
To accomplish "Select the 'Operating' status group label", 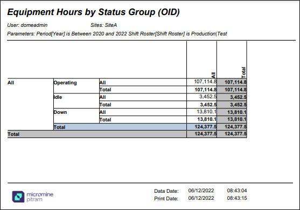I will 65,83.
